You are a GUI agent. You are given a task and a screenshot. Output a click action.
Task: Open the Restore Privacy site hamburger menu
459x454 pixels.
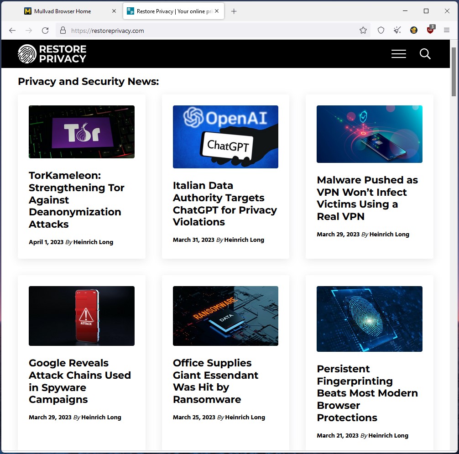coord(399,54)
